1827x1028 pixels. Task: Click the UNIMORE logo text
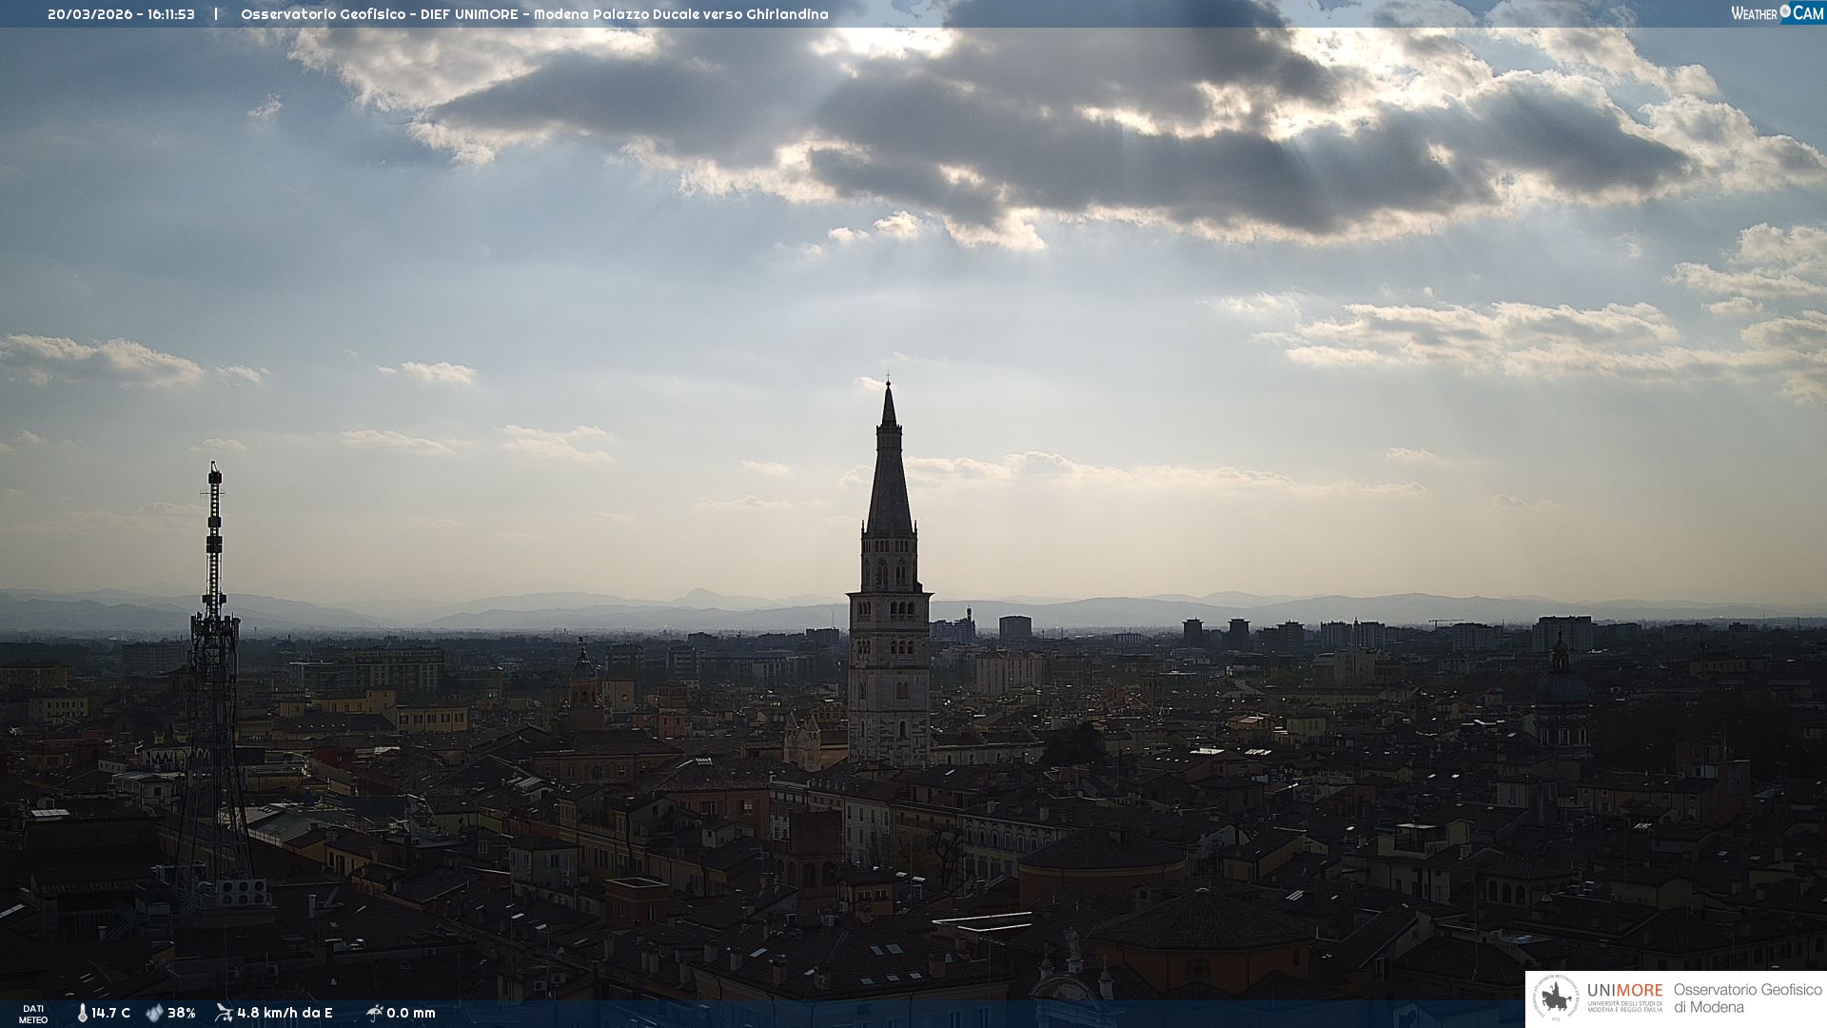click(1624, 991)
